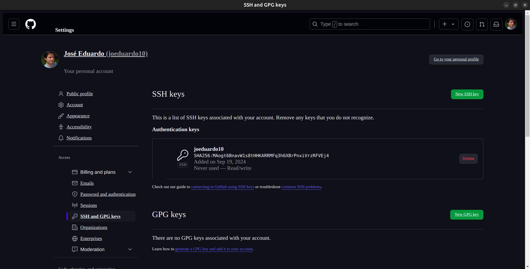Viewport: 530px width, 269px height.
Task: Click the Emails envelope icon
Action: (75, 183)
